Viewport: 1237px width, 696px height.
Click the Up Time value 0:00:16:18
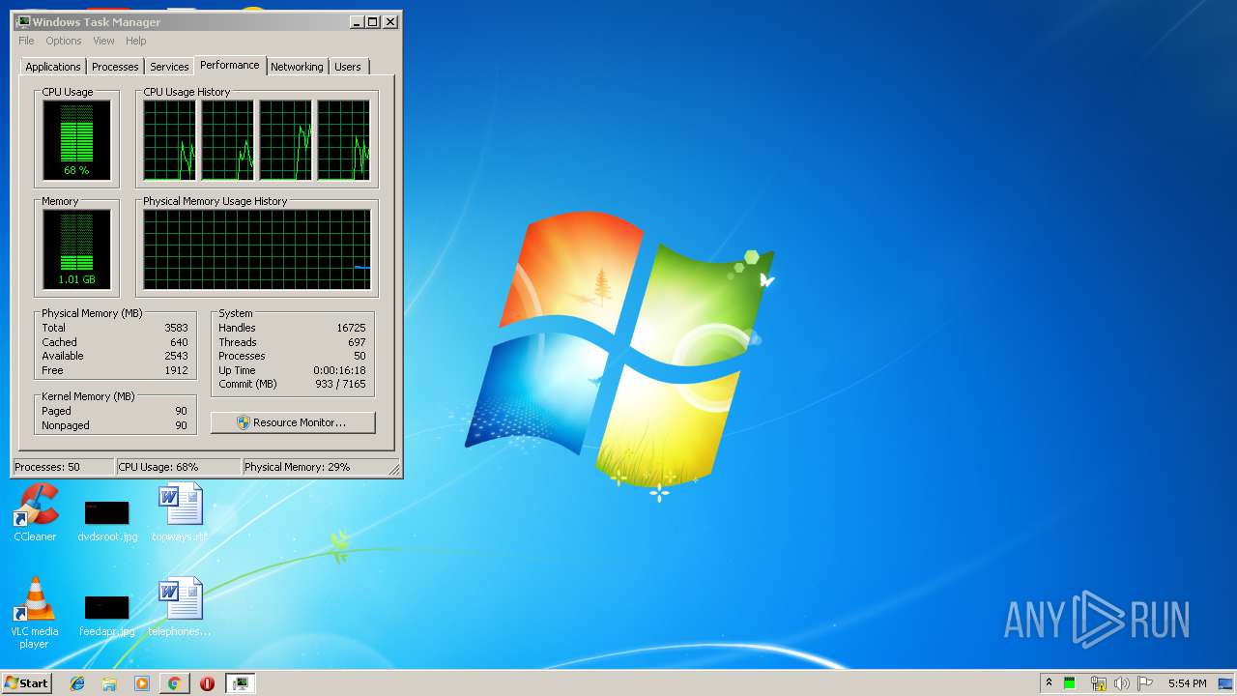pyautogui.click(x=339, y=370)
